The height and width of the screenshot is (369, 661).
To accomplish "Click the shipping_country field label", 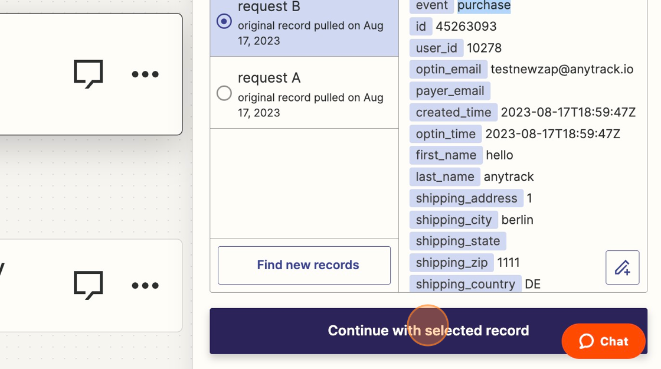I will pos(466,284).
